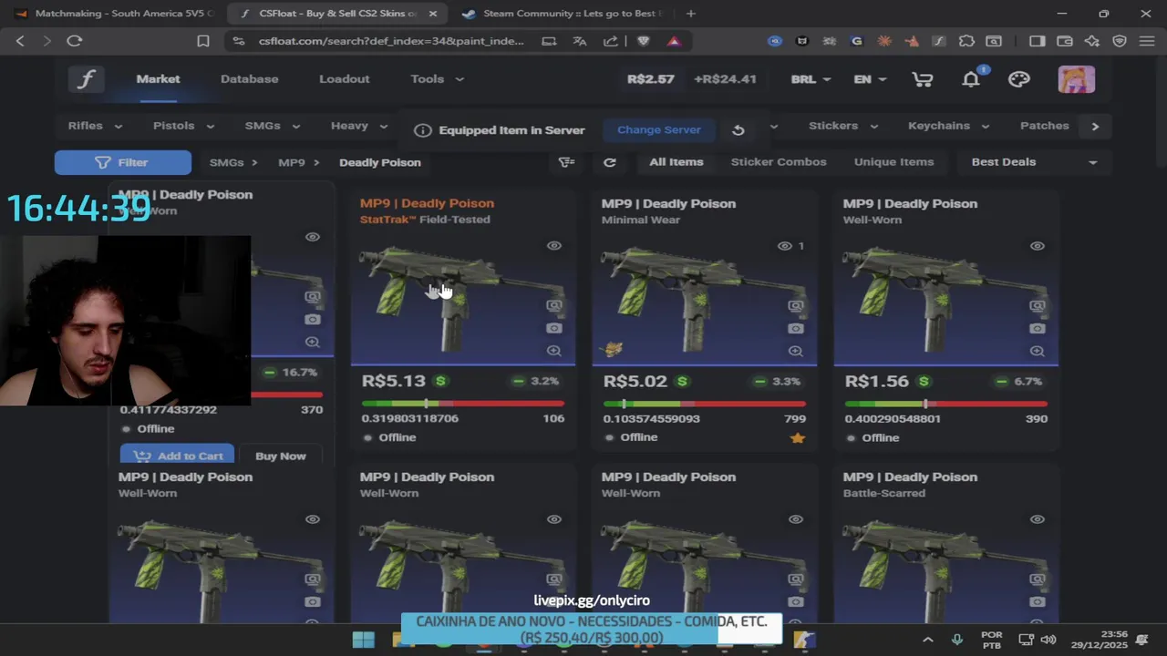Viewport: 1167px width, 656px height.
Task: Click the gold star on the R$5.02 card
Action: click(x=798, y=438)
